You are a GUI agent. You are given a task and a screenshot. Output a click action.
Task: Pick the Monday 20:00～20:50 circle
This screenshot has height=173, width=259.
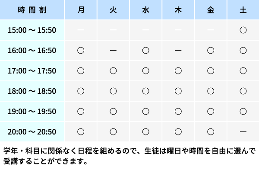81,132
